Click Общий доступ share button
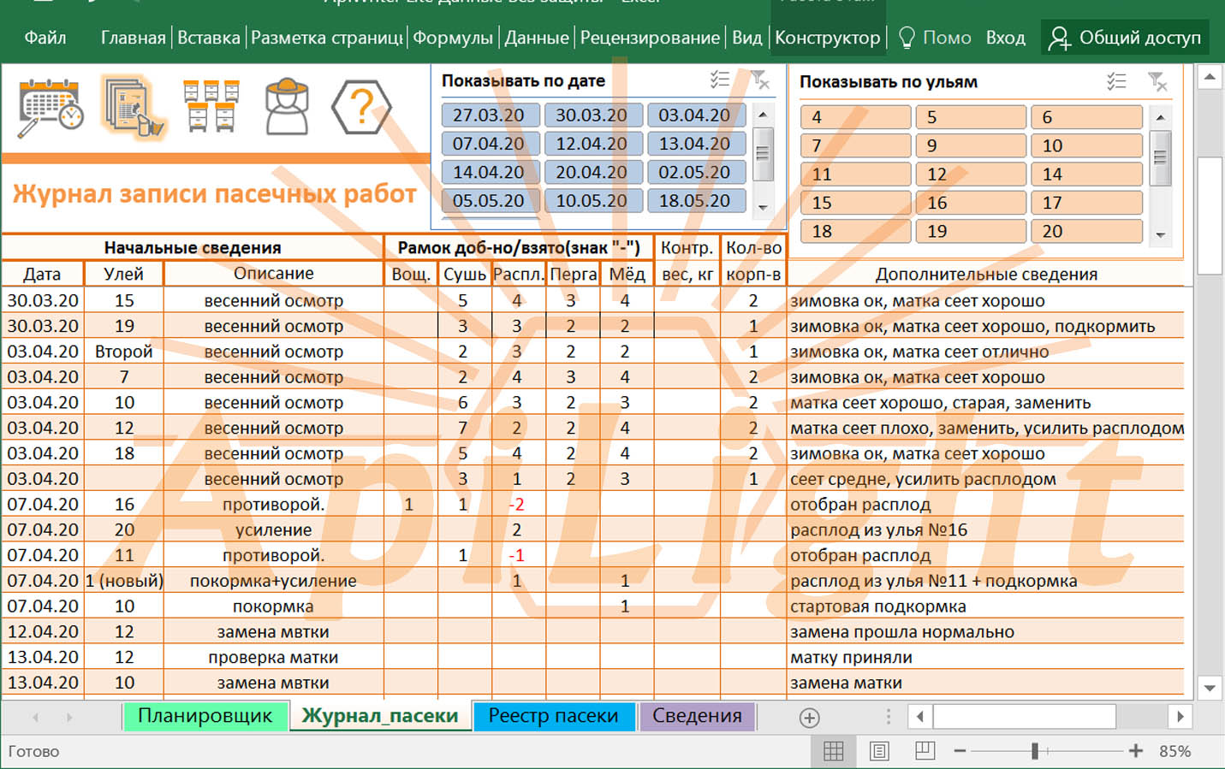This screenshot has height=769, width=1225. [x=1125, y=38]
